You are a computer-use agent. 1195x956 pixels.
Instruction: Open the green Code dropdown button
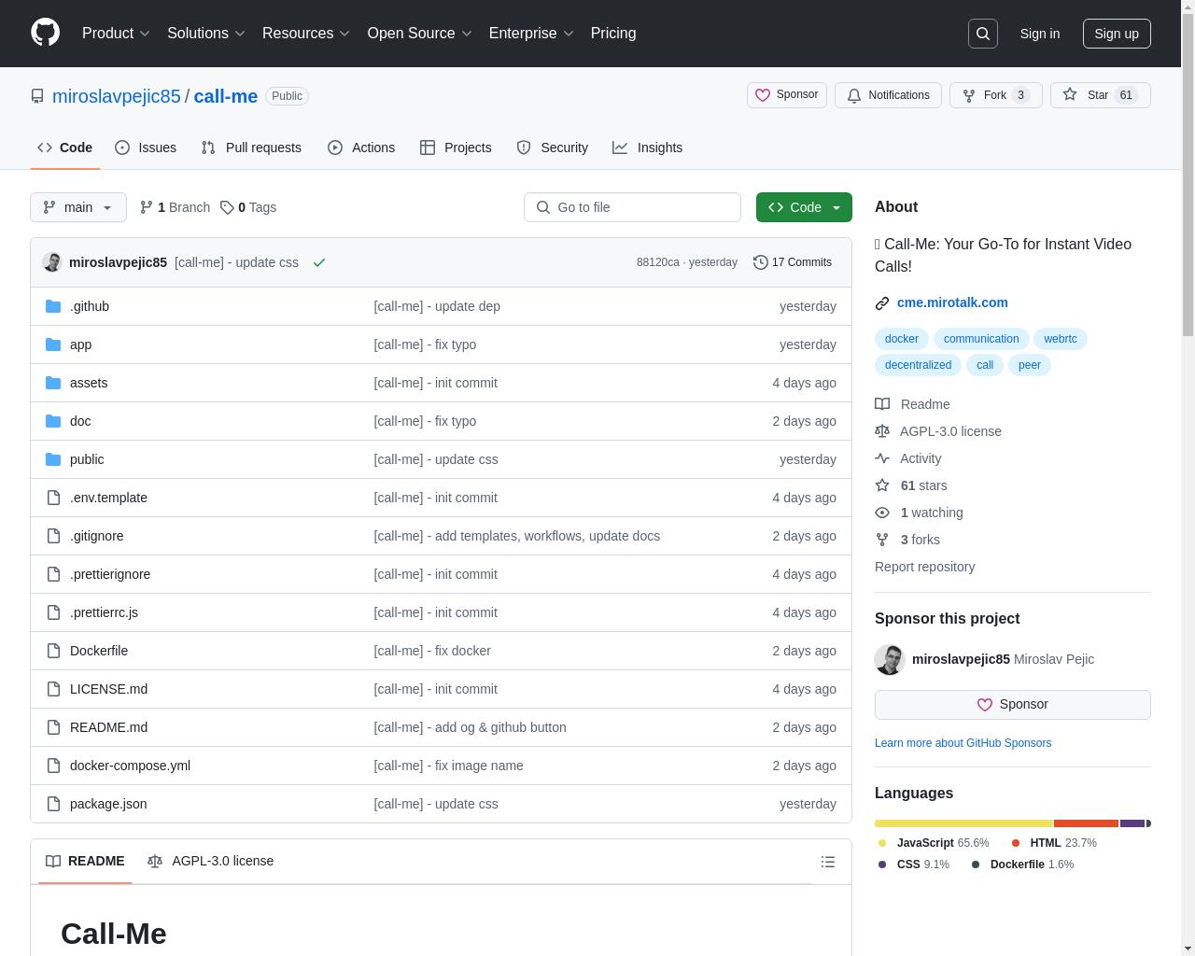click(804, 207)
